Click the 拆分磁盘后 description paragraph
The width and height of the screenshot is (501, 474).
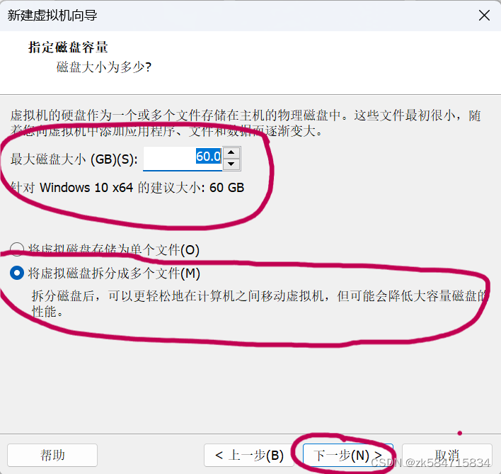tap(260, 303)
